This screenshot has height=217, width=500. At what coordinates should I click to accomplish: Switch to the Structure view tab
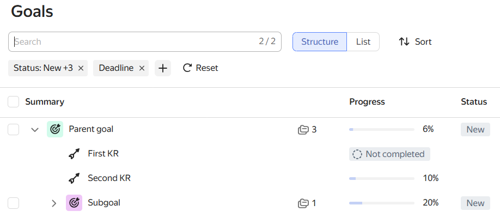(320, 41)
